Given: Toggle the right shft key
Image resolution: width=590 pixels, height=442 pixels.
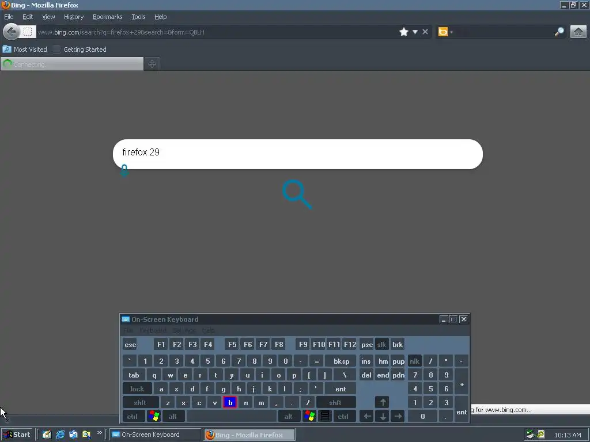Looking at the screenshot, I should coord(335,402).
